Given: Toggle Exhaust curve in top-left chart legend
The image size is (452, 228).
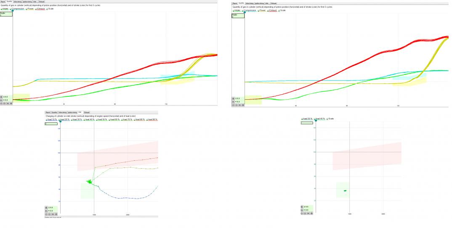Looking at the screenshot, I should (x=40, y=9).
